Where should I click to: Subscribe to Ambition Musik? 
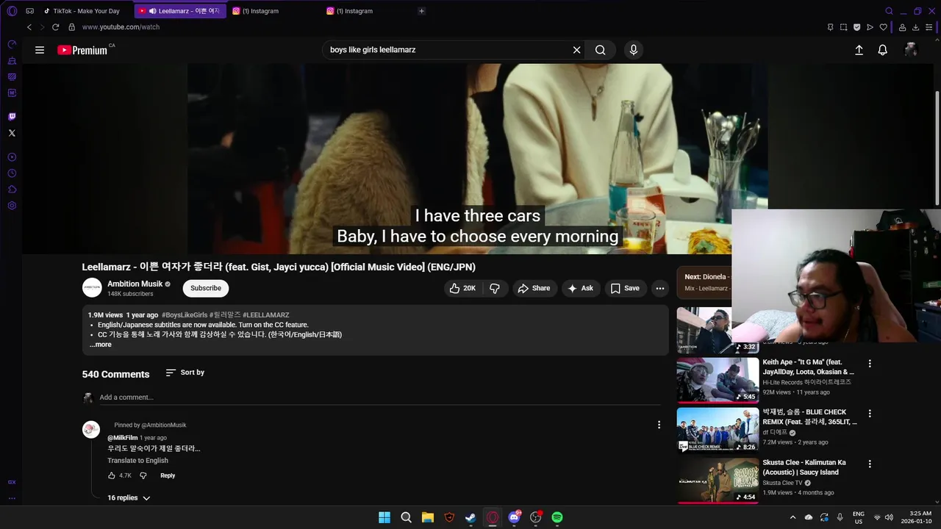[x=206, y=288]
